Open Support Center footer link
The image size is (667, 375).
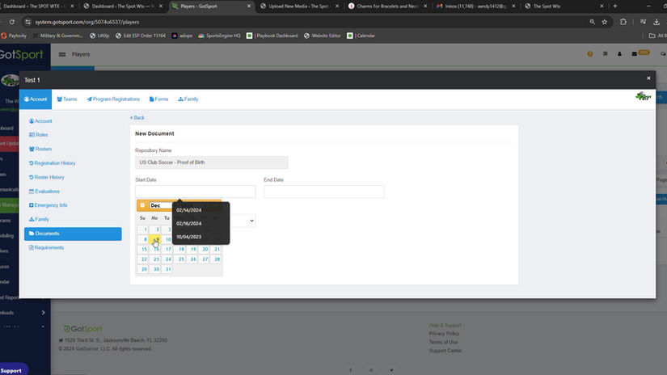(445, 351)
